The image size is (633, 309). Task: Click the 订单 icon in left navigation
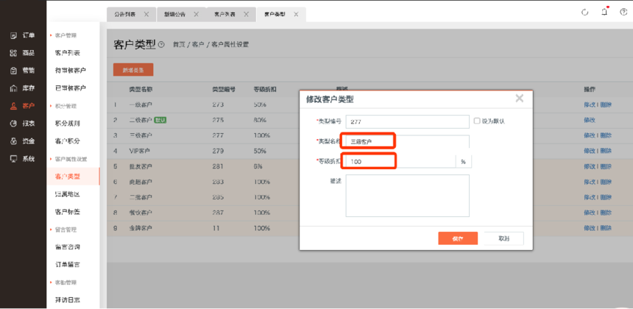click(13, 35)
